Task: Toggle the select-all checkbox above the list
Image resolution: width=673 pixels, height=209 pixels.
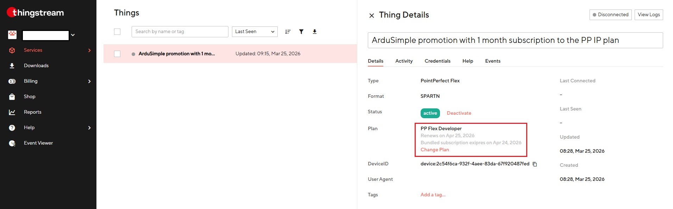Action: click(x=117, y=32)
